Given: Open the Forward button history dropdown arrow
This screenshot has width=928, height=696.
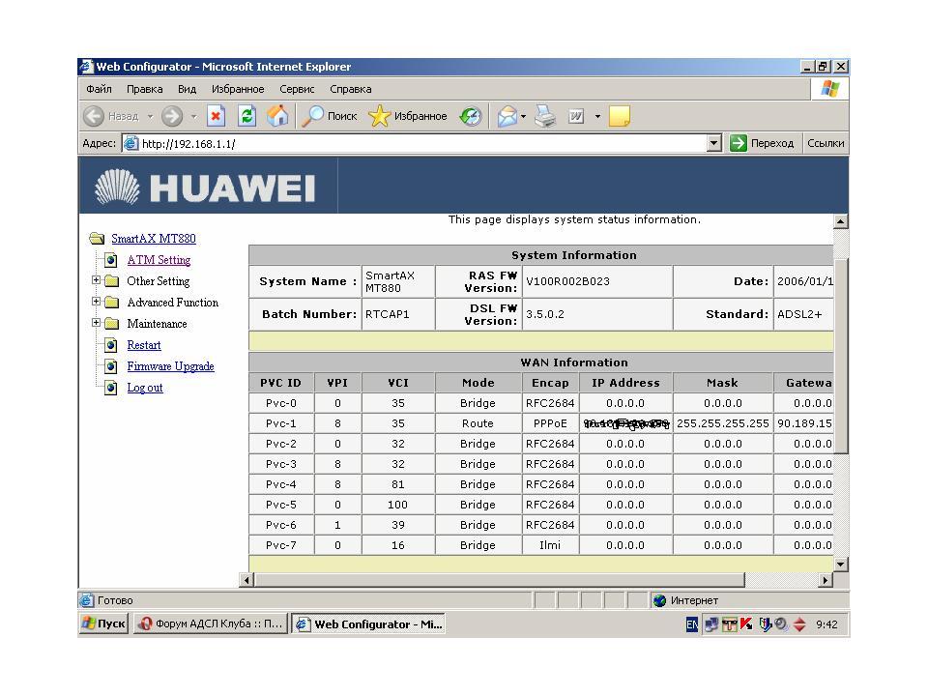Looking at the screenshot, I should click(x=193, y=117).
